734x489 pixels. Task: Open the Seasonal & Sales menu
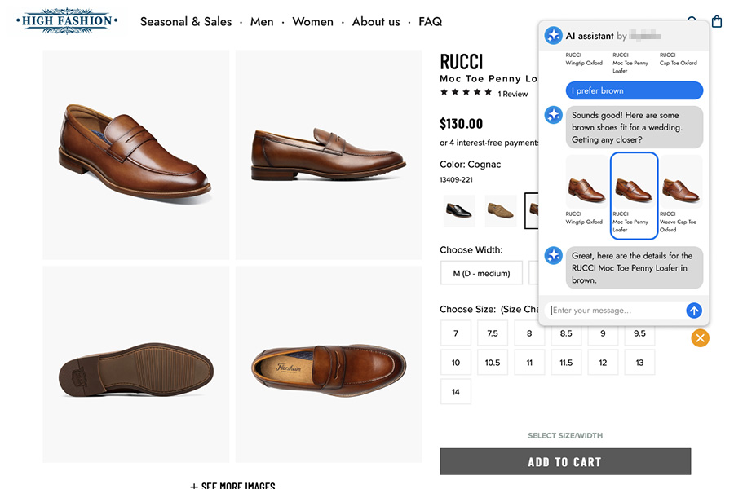(x=186, y=21)
